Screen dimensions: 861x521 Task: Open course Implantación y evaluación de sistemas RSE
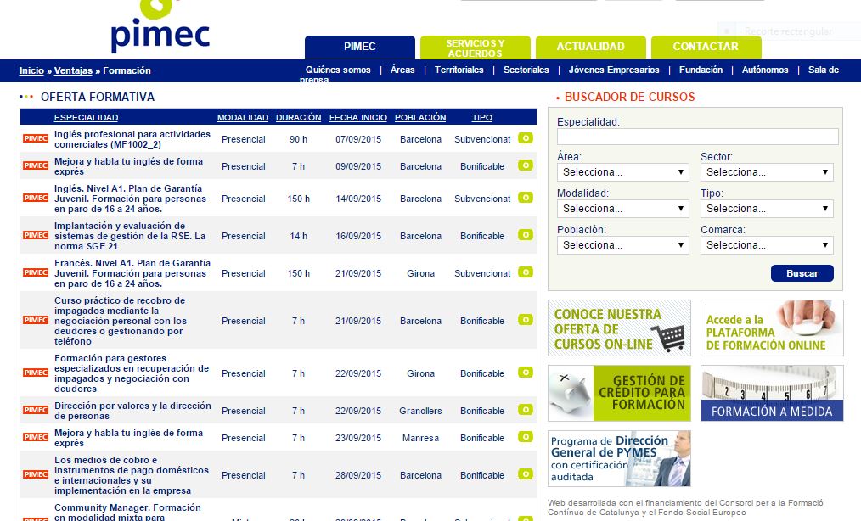click(x=130, y=236)
